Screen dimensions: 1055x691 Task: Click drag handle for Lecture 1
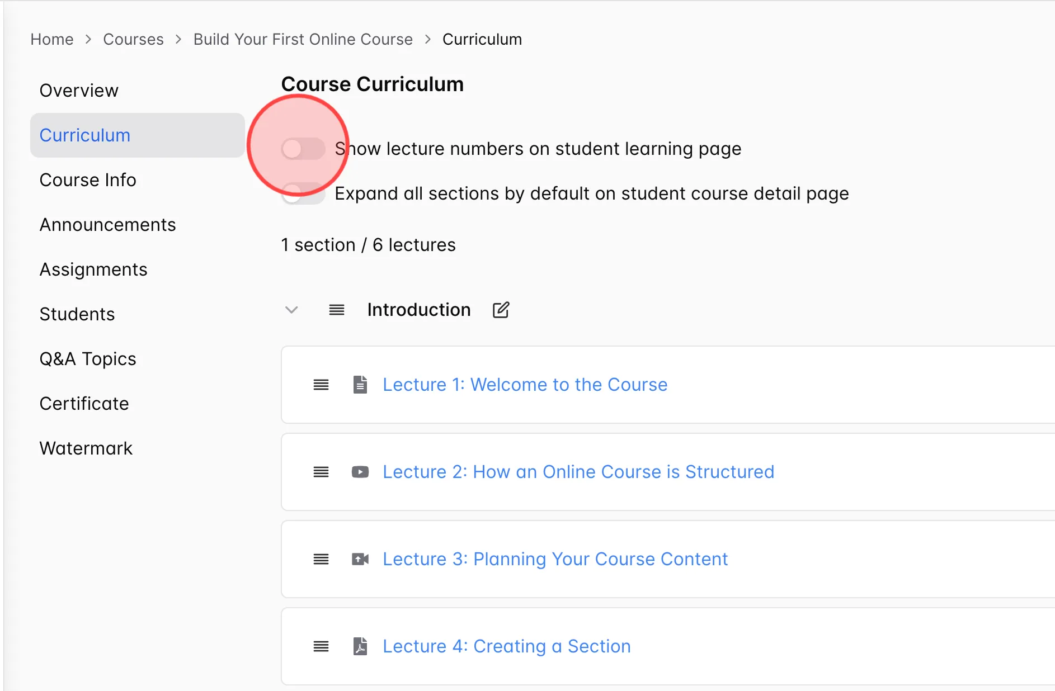[x=321, y=385]
